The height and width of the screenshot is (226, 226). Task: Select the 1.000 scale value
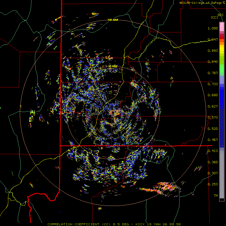pyautogui.click(x=213, y=28)
